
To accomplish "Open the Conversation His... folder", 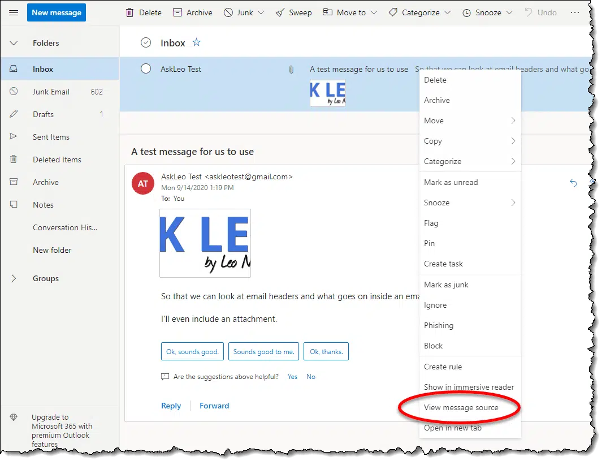I will [65, 227].
